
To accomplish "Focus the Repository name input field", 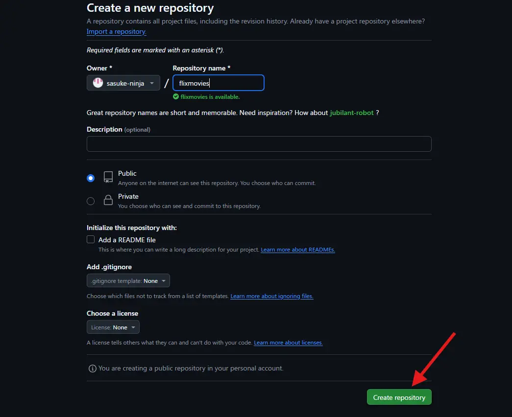I will (x=219, y=83).
